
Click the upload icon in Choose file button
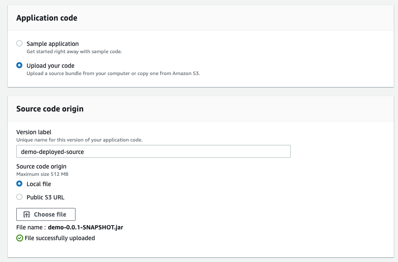coord(27,214)
